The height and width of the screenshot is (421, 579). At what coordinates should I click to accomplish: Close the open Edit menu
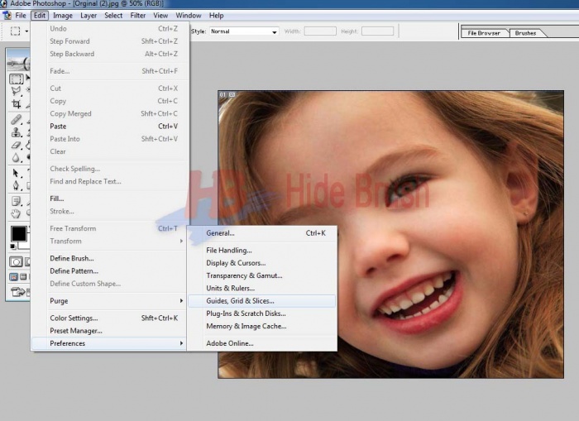(x=40, y=16)
